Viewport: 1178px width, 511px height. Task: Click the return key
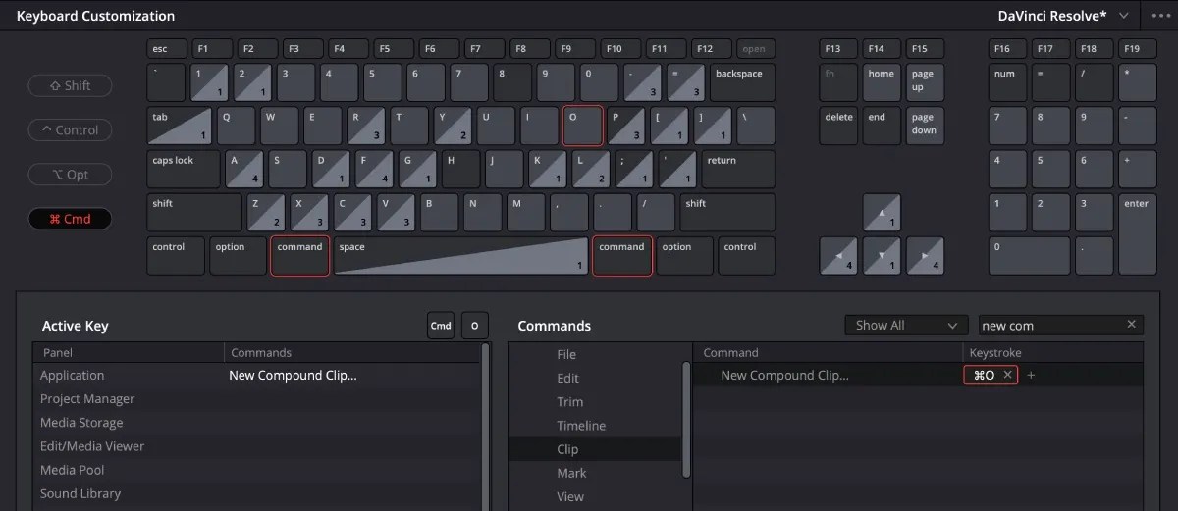click(x=738, y=170)
